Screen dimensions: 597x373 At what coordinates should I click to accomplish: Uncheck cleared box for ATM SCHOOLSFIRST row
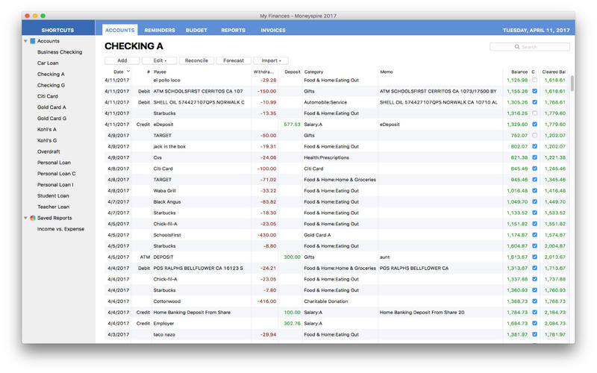[534, 91]
